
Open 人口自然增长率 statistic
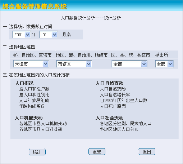click(x=115, y=95)
